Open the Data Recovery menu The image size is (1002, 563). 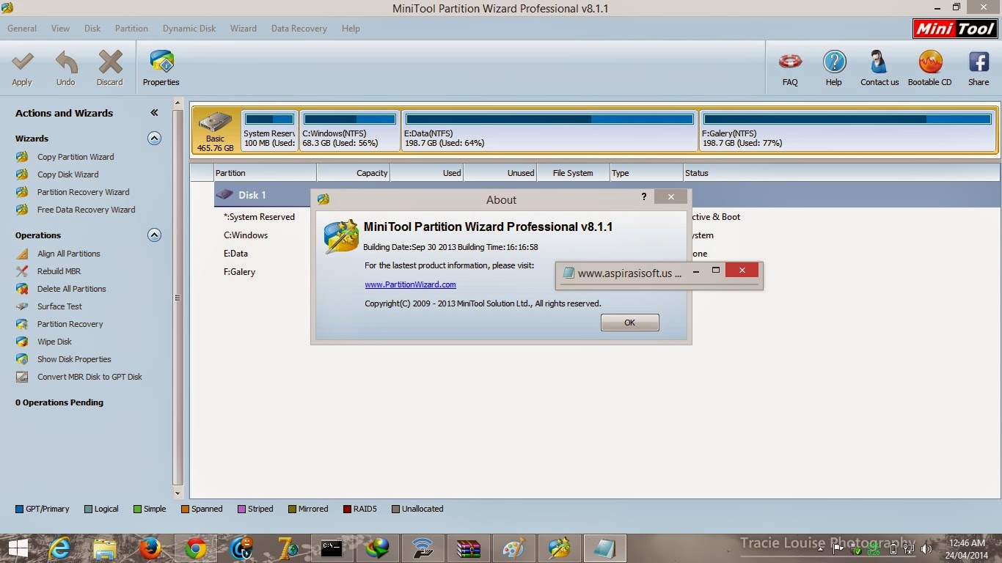pyautogui.click(x=299, y=29)
